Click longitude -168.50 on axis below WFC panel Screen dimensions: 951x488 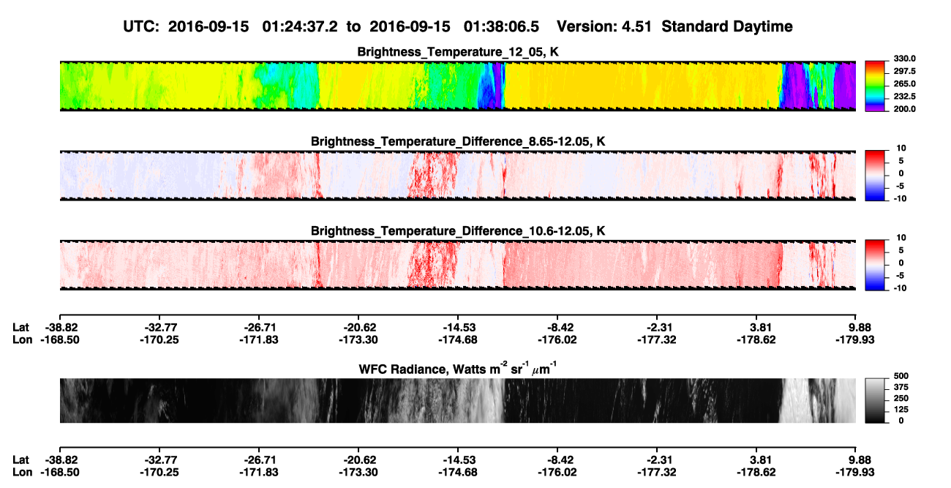point(59,472)
